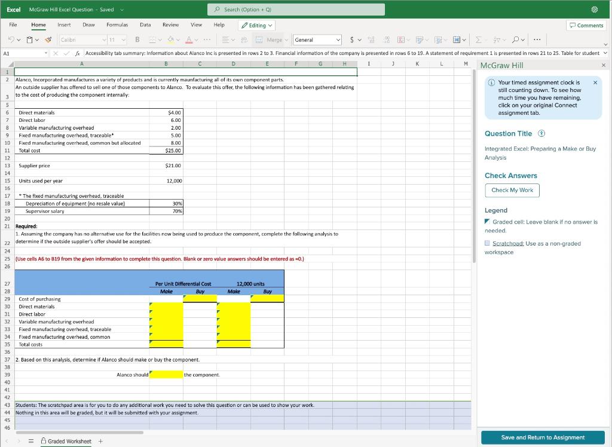Toggle Wrap Text in the ribbon
This screenshot has height=447, width=612.
click(244, 40)
